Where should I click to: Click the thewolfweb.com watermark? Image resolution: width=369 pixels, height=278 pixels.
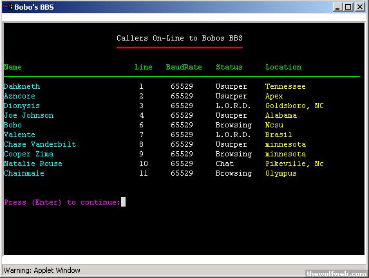click(337, 273)
